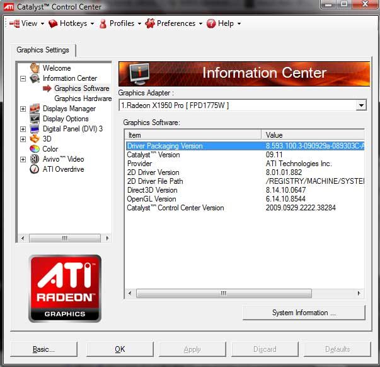Screen dimensions: 380x367
Task: Select the Driver Packaging Version row
Action: (x=245, y=146)
